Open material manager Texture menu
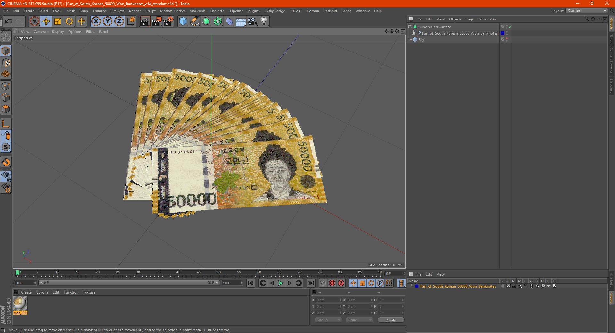Viewport: 615px width, 333px height. [x=89, y=292]
